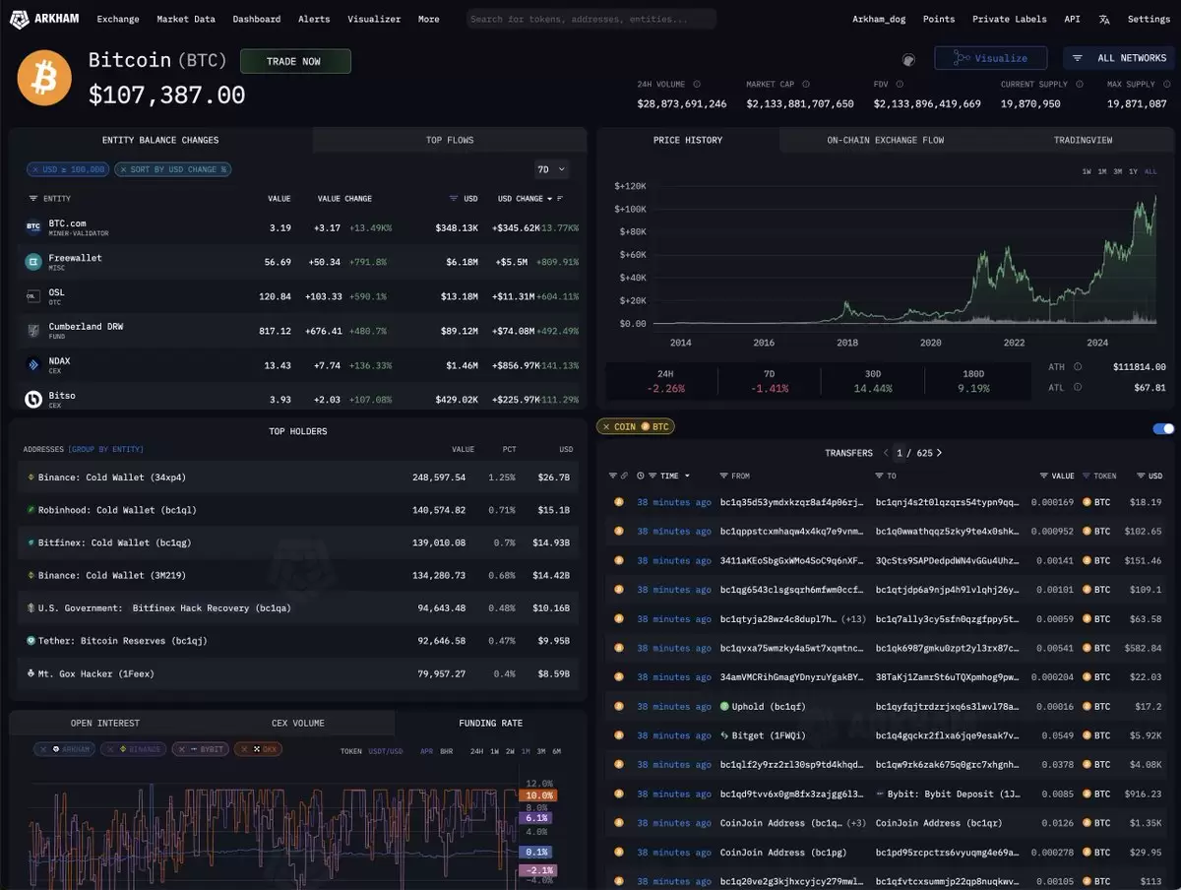Click the ATH info icon
Image resolution: width=1181 pixels, height=890 pixels.
tap(1078, 367)
